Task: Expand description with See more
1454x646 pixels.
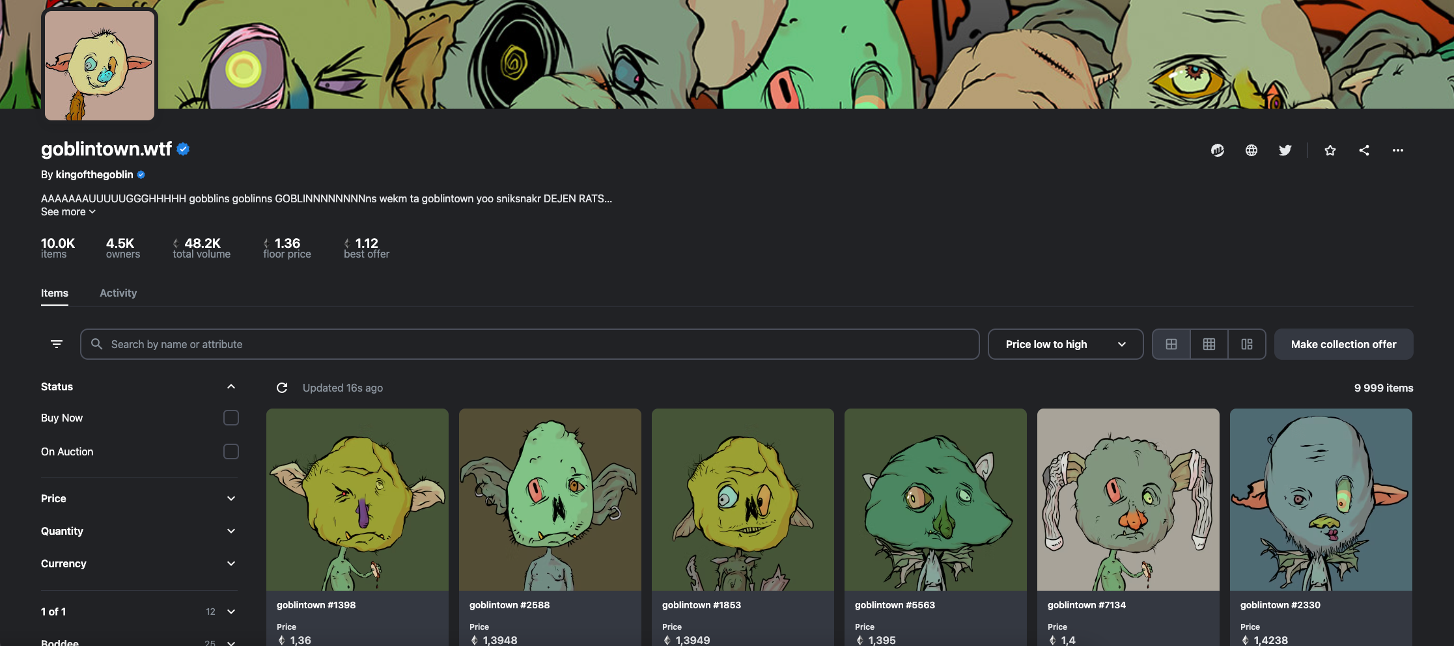Action: coord(68,212)
